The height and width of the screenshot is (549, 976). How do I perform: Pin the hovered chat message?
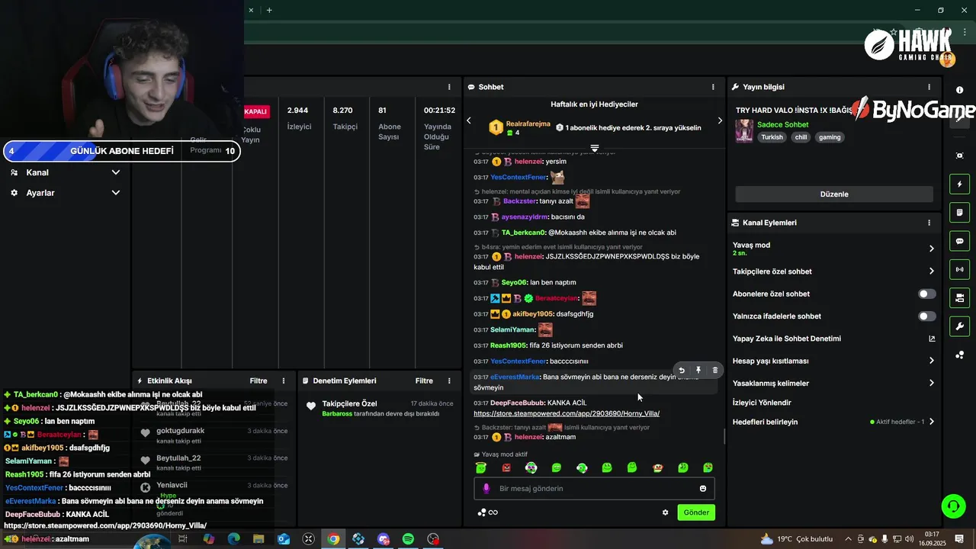click(x=698, y=370)
